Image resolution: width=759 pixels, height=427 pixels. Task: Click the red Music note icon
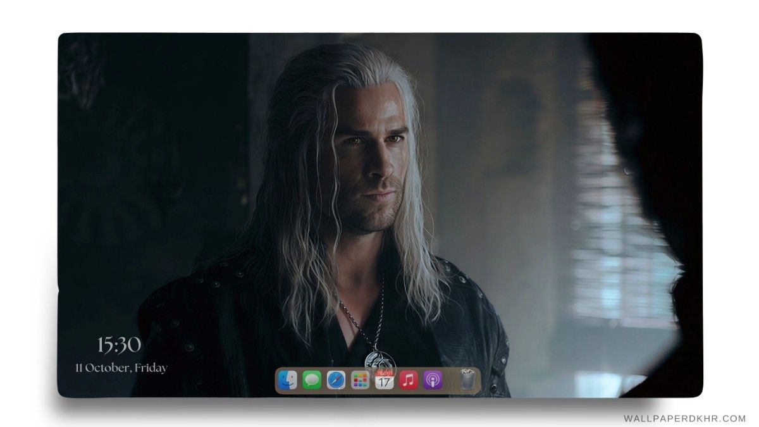(x=407, y=380)
